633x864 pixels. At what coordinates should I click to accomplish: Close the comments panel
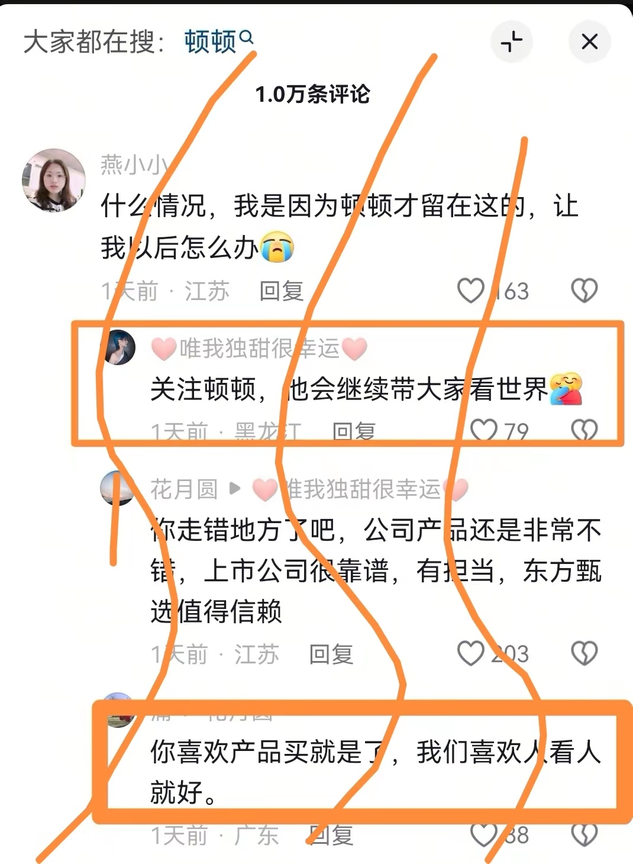coord(589,42)
